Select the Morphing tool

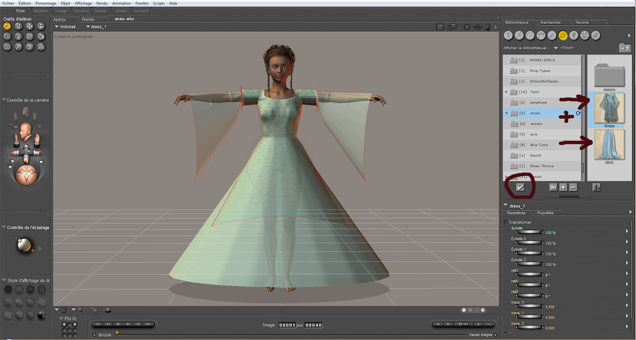pyautogui.click(x=30, y=47)
